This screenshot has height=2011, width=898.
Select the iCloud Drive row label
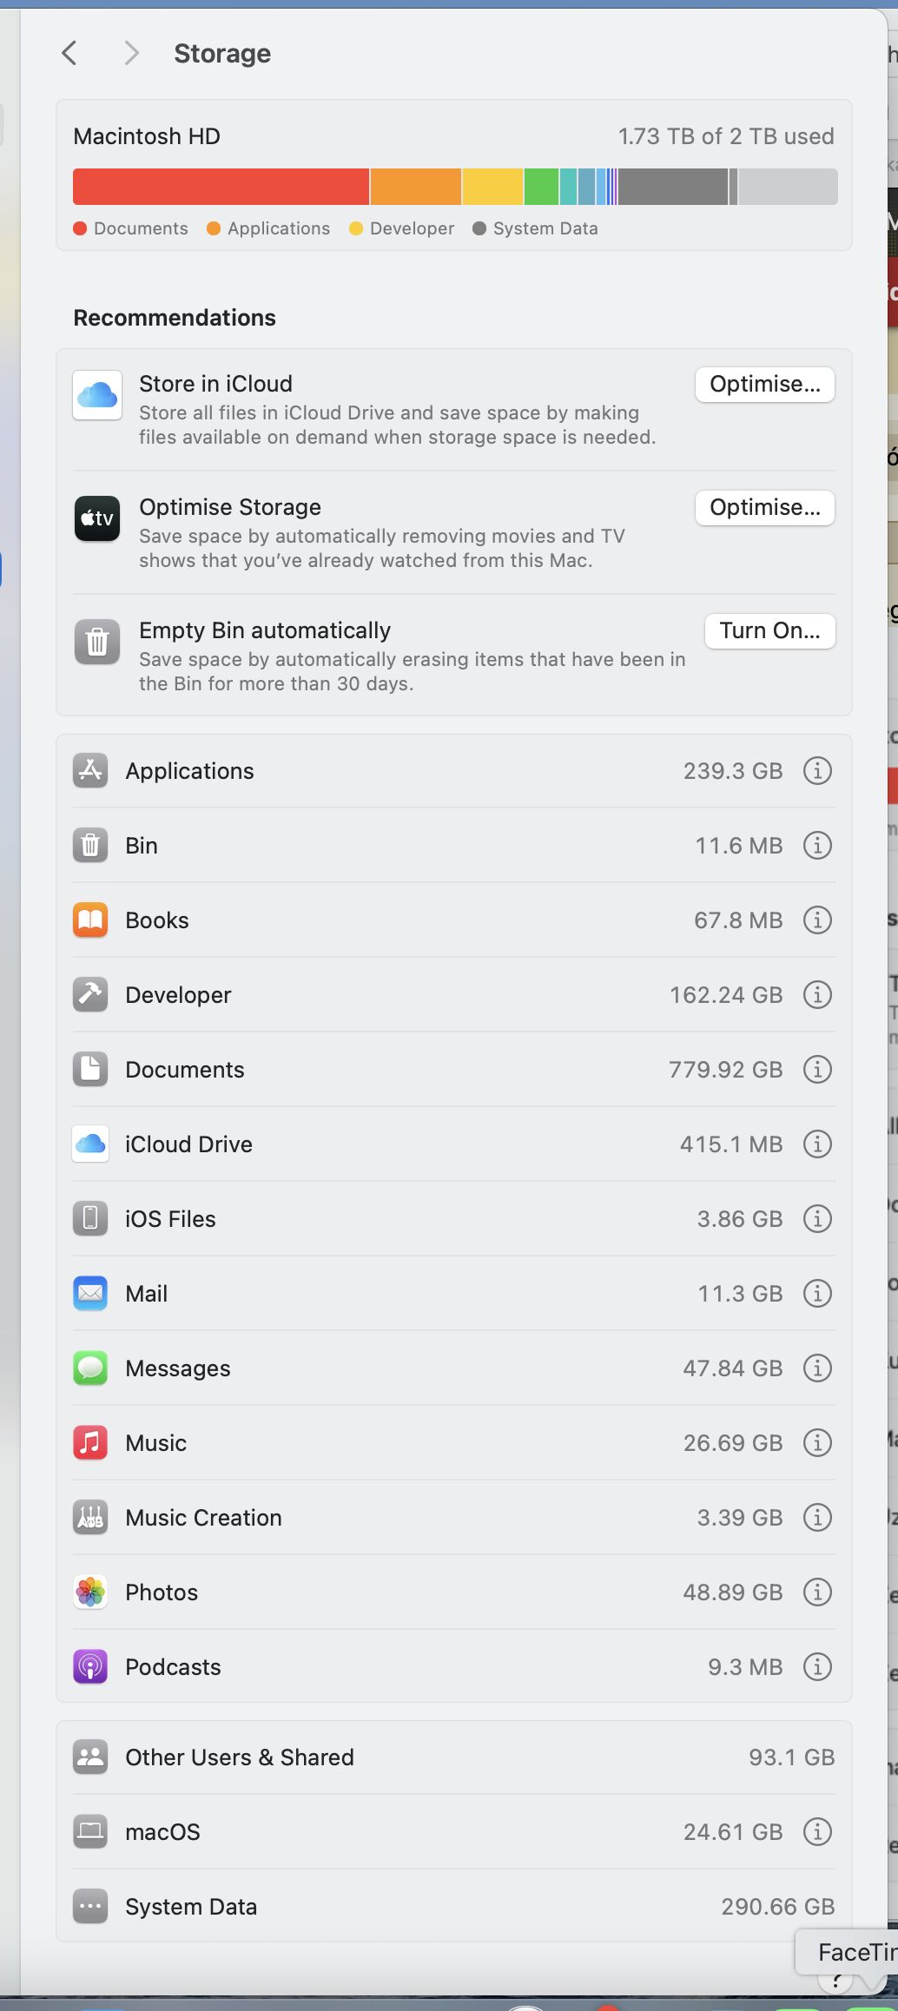(x=188, y=1144)
